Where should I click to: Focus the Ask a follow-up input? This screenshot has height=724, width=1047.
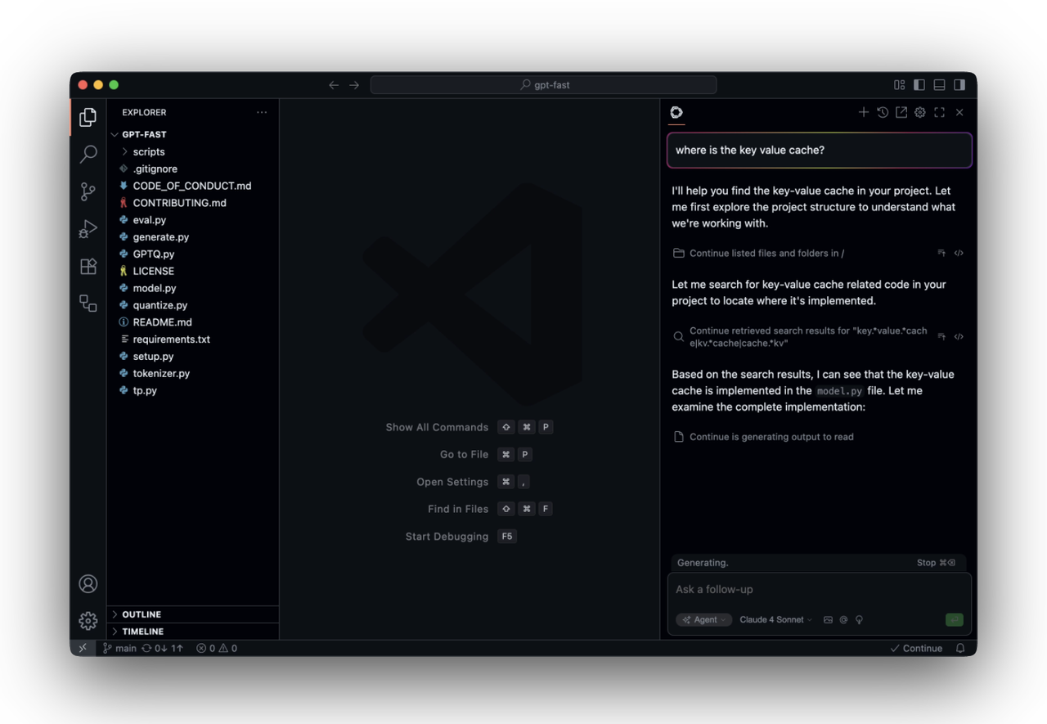(820, 589)
